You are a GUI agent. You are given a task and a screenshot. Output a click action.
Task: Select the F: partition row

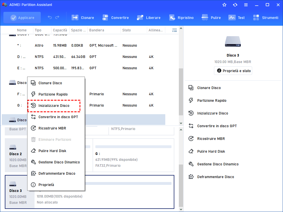pyautogui.click(x=83, y=94)
